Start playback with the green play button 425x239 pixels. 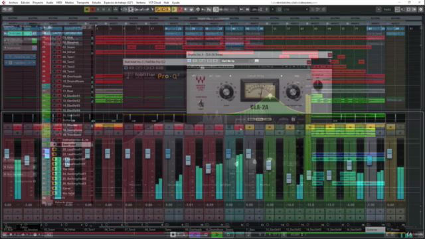217,234
